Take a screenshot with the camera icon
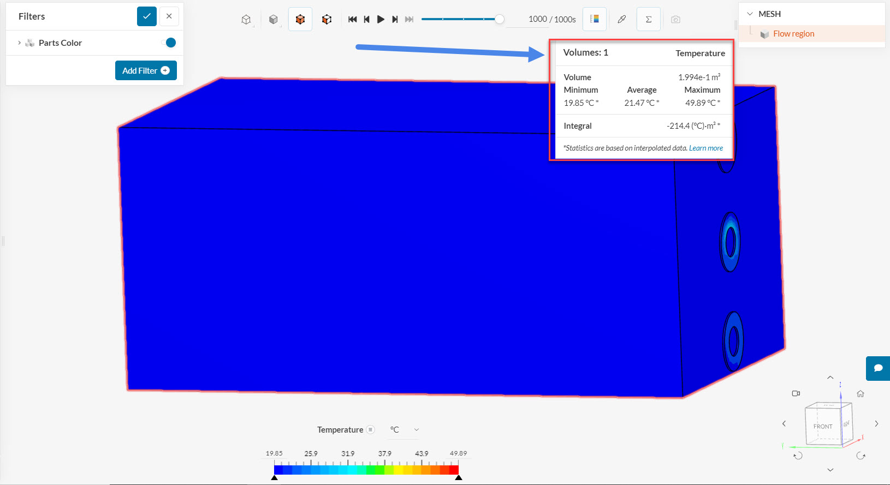Image resolution: width=890 pixels, height=485 pixels. pos(675,20)
